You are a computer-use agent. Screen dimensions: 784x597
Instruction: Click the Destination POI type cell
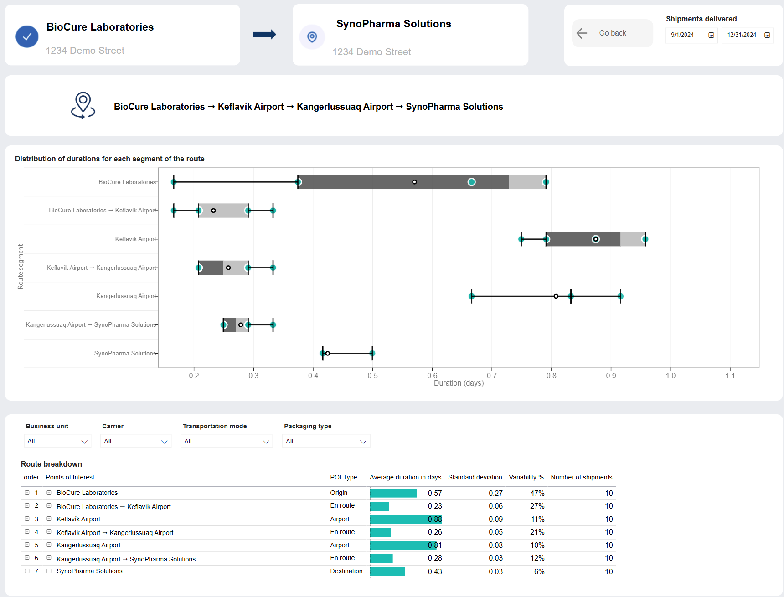346,571
